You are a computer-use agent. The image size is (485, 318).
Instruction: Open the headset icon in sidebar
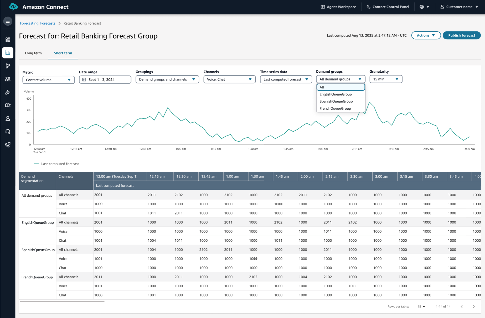[8, 132]
